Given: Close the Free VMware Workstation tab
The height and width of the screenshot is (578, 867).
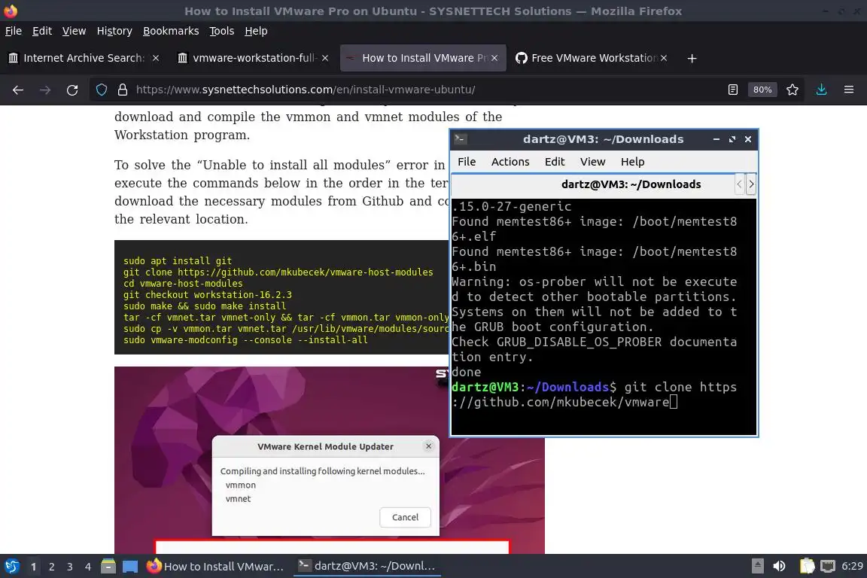Looking at the screenshot, I should pyautogui.click(x=664, y=58).
